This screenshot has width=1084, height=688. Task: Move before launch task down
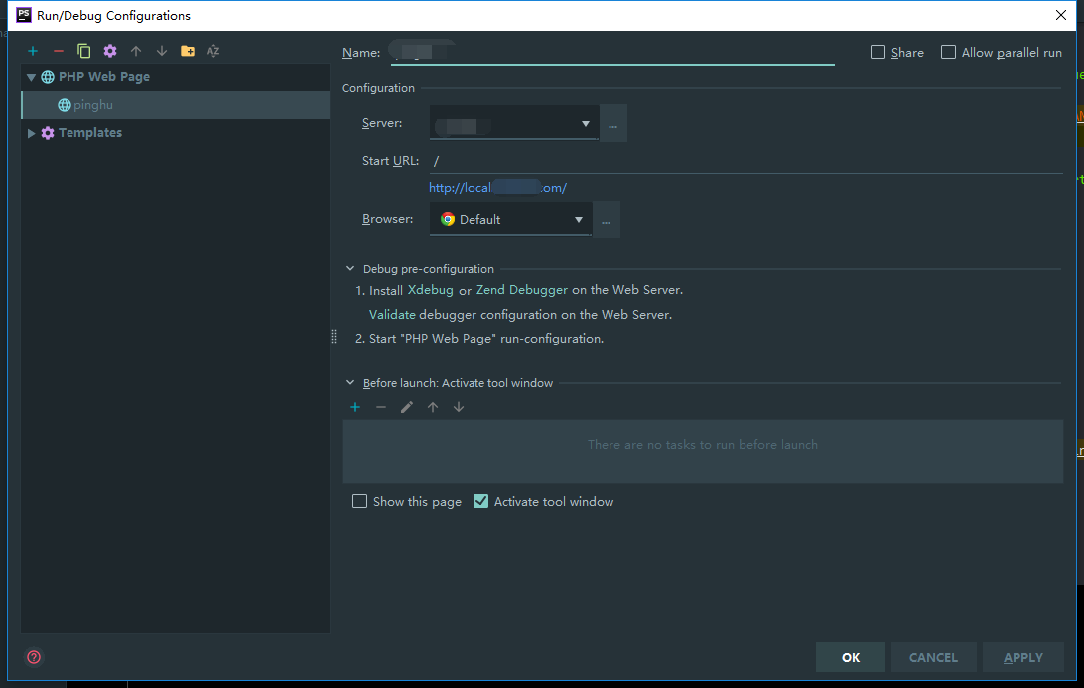(x=459, y=407)
